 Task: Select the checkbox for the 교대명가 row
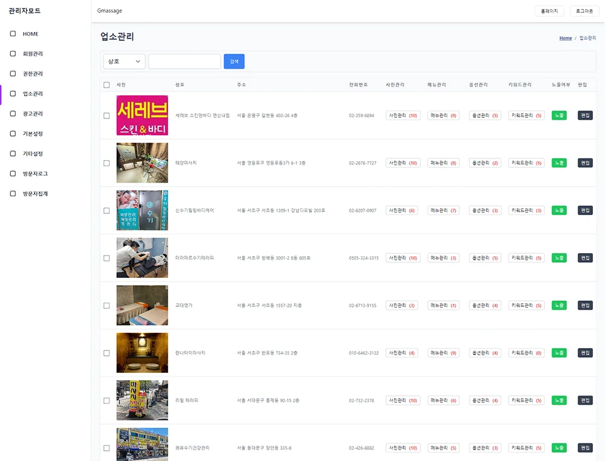tap(106, 306)
